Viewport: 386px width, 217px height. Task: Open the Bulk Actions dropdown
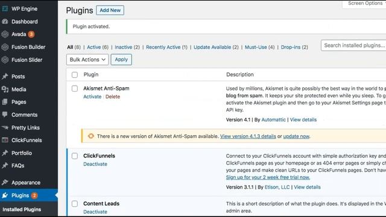87,60
